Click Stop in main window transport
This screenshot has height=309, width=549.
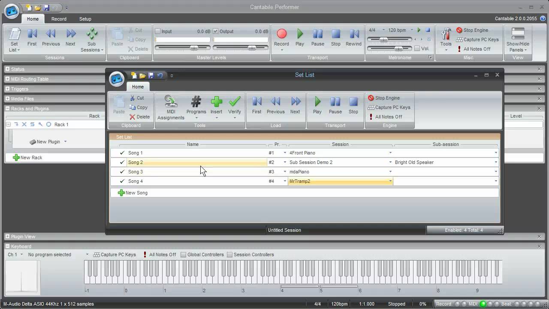point(336,37)
